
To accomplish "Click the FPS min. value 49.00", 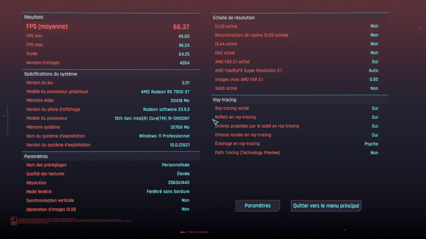I will (x=184, y=37).
